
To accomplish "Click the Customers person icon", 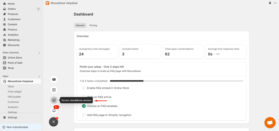I will click(4, 19).
